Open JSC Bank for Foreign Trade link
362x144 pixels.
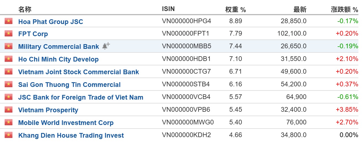click(81, 97)
